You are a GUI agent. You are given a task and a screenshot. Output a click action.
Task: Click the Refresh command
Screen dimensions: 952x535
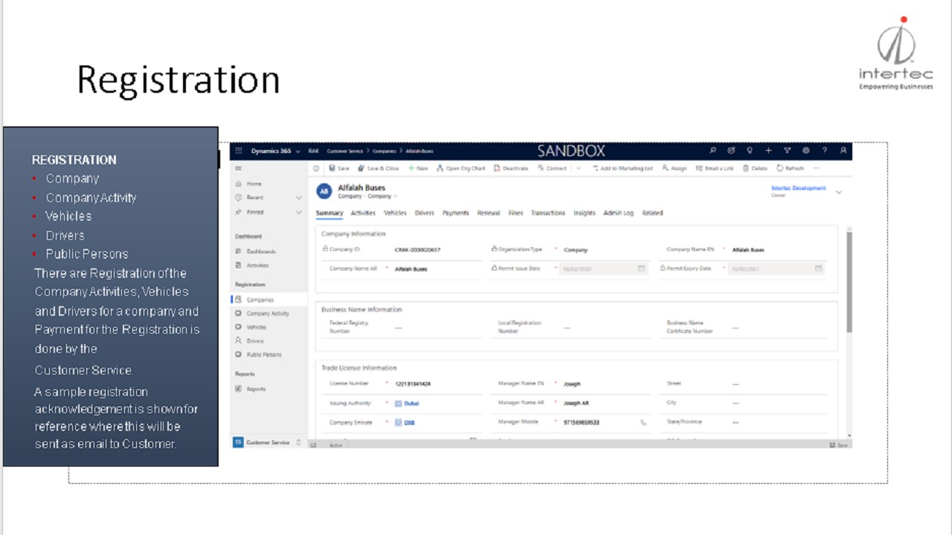click(791, 169)
